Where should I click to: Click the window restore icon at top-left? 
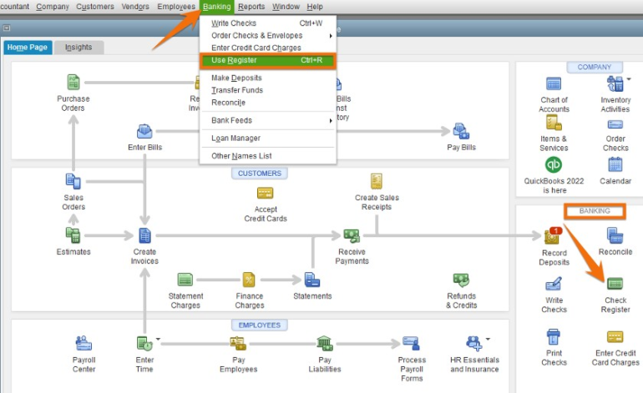[7, 28]
